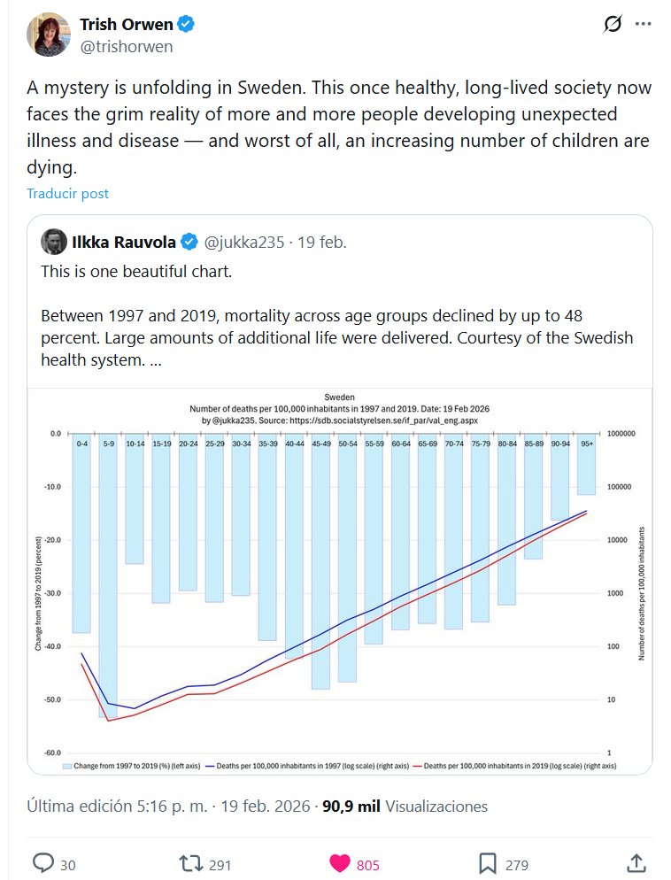Open Trish Orwen's profile picture
Image resolution: width=671 pixels, height=880 pixels.
pos(48,35)
